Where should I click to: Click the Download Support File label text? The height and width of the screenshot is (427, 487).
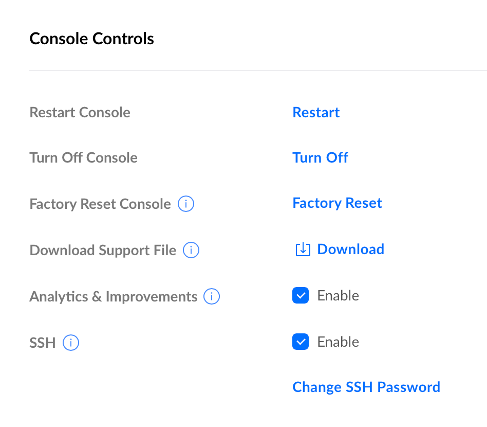point(103,251)
